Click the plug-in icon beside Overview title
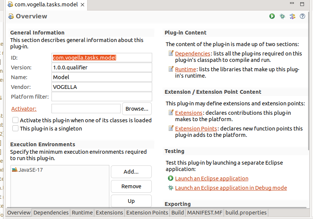This screenshot has width=313, height=219. click(x=11, y=16)
